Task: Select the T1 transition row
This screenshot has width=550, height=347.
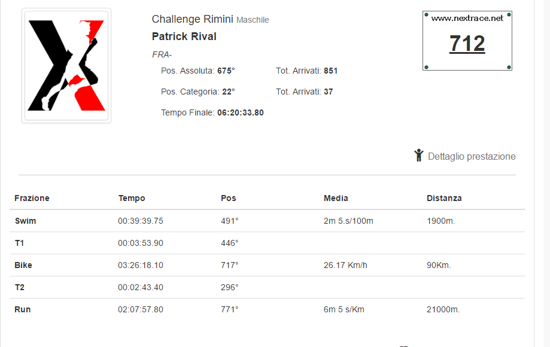Action: [268, 243]
